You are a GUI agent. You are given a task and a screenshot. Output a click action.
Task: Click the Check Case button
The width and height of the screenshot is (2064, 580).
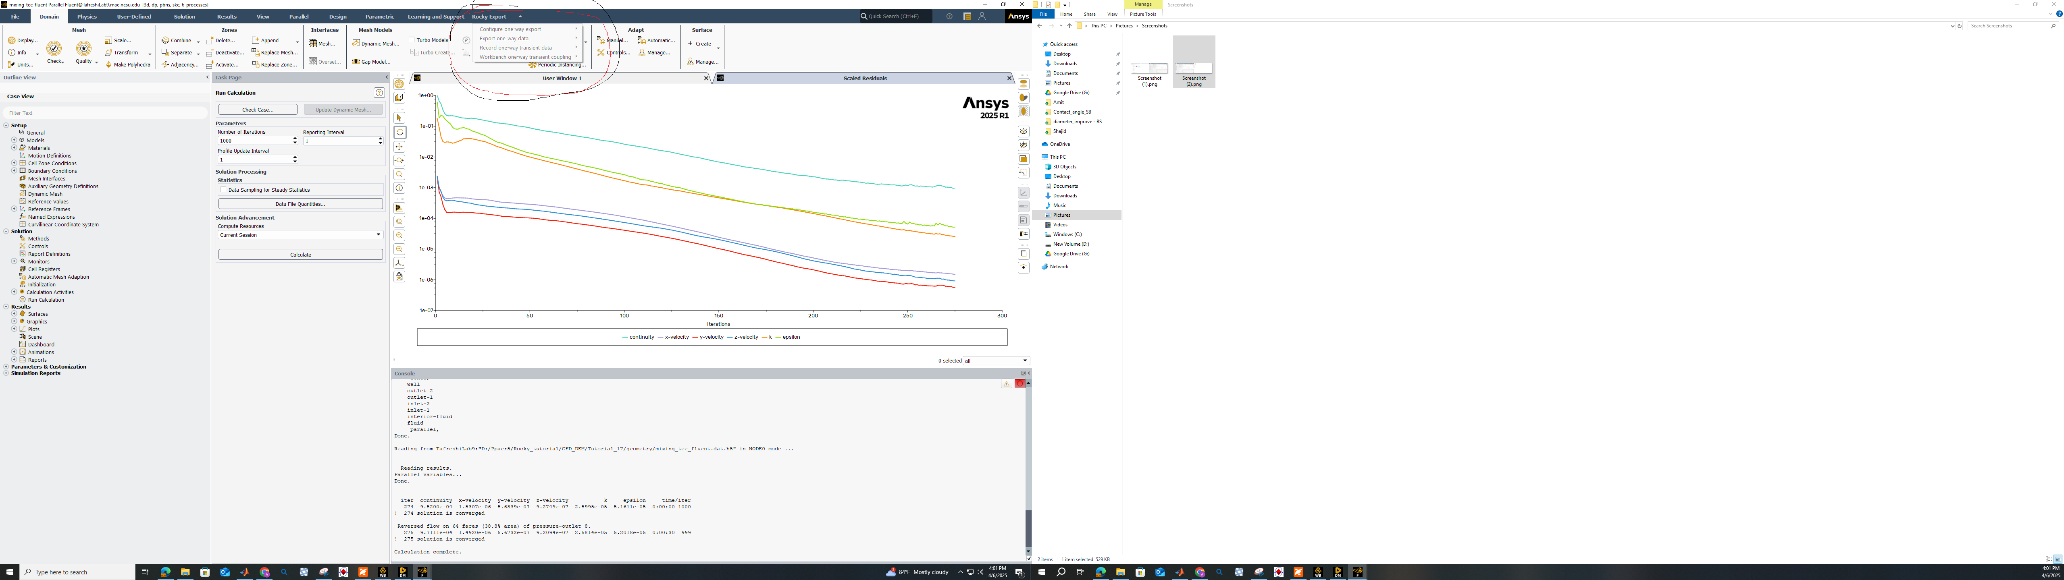[257, 110]
